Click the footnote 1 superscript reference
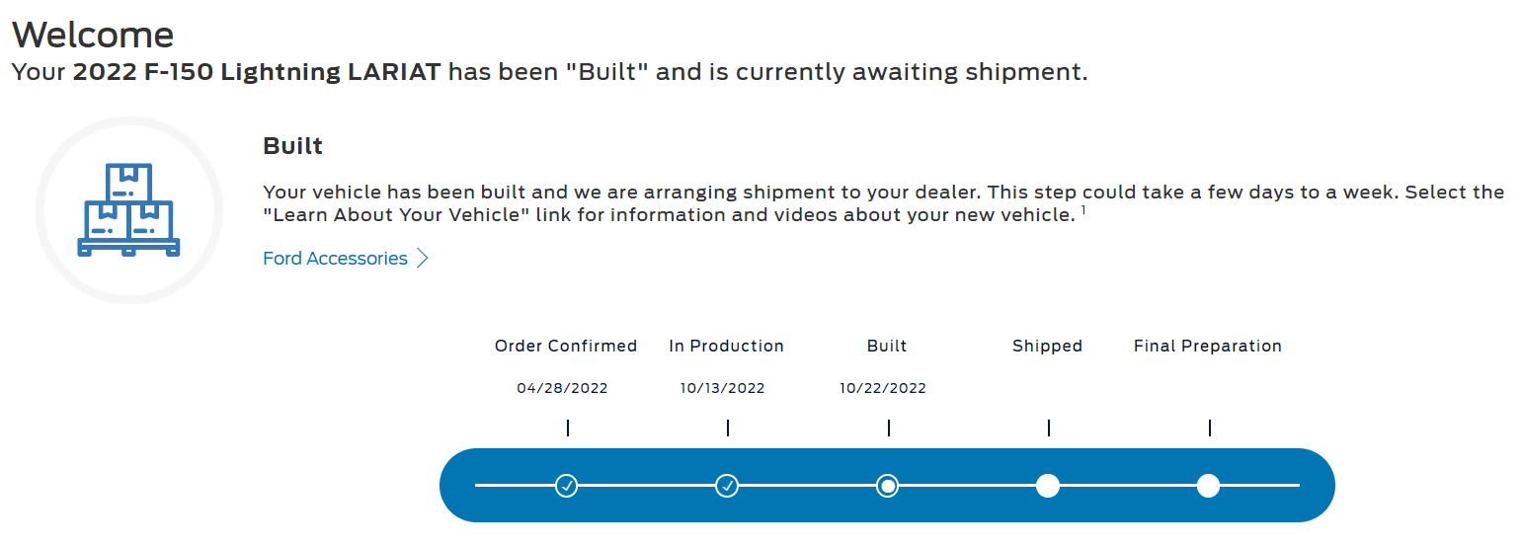This screenshot has width=1523, height=545. [1083, 210]
